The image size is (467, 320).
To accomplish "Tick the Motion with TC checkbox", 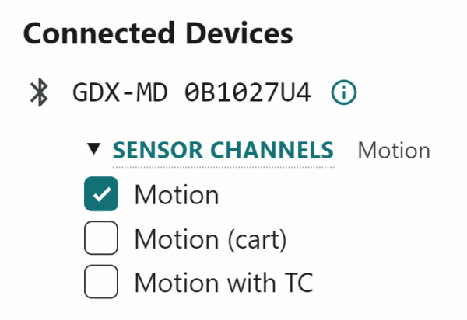I will coord(101,282).
